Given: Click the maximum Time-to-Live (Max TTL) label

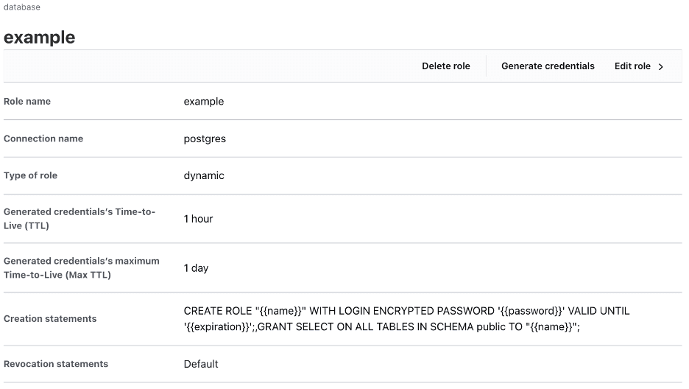Looking at the screenshot, I should (x=81, y=268).
